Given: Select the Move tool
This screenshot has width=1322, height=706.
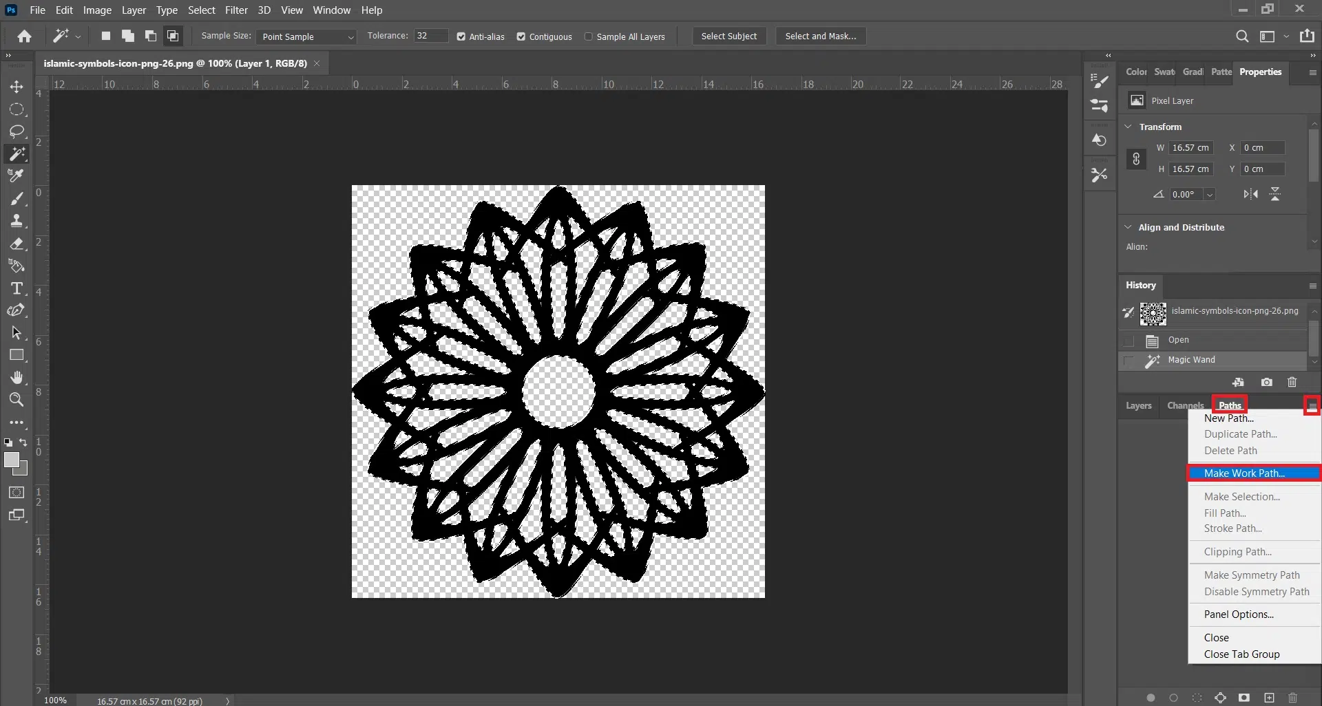Looking at the screenshot, I should tap(17, 87).
